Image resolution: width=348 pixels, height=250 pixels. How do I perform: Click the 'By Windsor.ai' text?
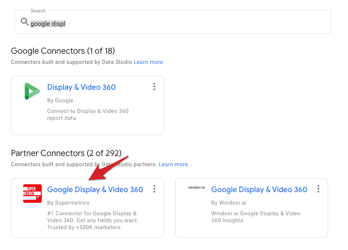pos(228,203)
